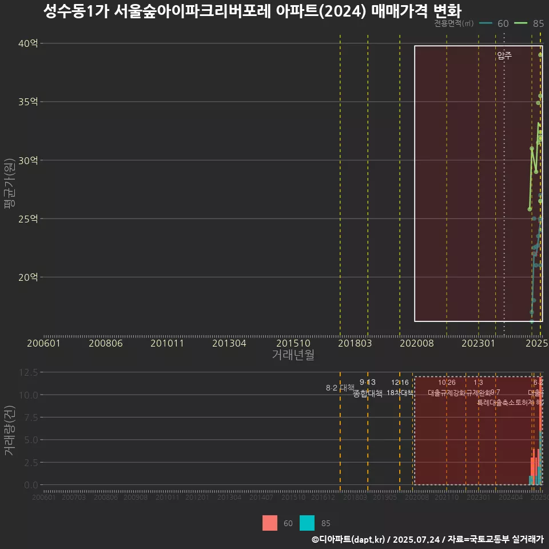Select the chart title 매매가격 변화
The height and width of the screenshot is (549, 549).
pos(416,11)
